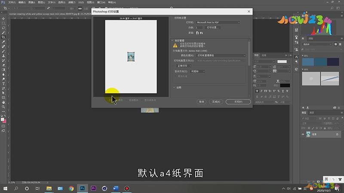
Task: Open the Layer menu
Action: (41, 3)
